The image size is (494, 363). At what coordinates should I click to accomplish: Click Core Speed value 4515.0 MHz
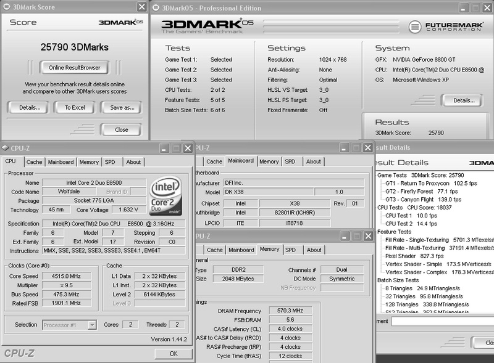coord(66,276)
